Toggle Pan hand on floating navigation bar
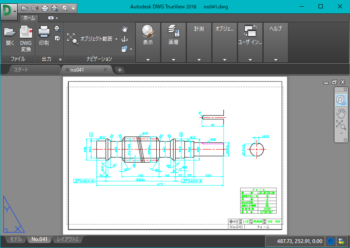 (340, 113)
